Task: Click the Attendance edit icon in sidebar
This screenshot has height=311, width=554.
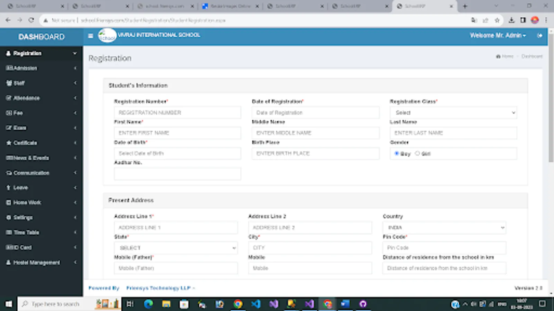Action: point(9,98)
